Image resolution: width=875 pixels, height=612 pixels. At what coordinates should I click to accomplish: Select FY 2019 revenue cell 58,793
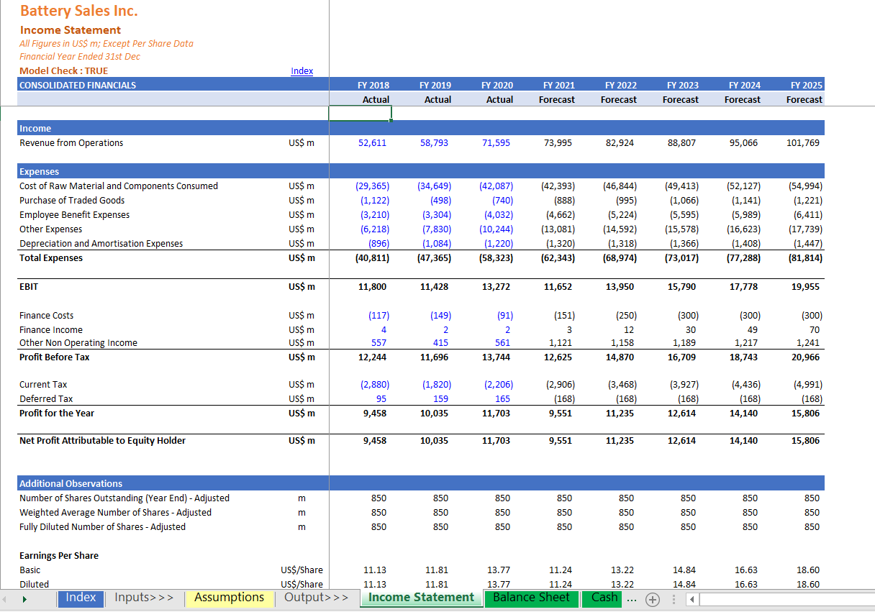[434, 143]
